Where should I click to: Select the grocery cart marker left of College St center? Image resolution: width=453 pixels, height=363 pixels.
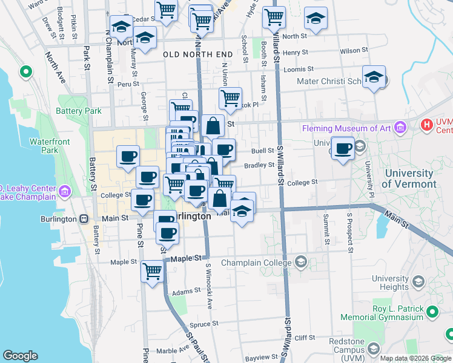click(x=174, y=186)
